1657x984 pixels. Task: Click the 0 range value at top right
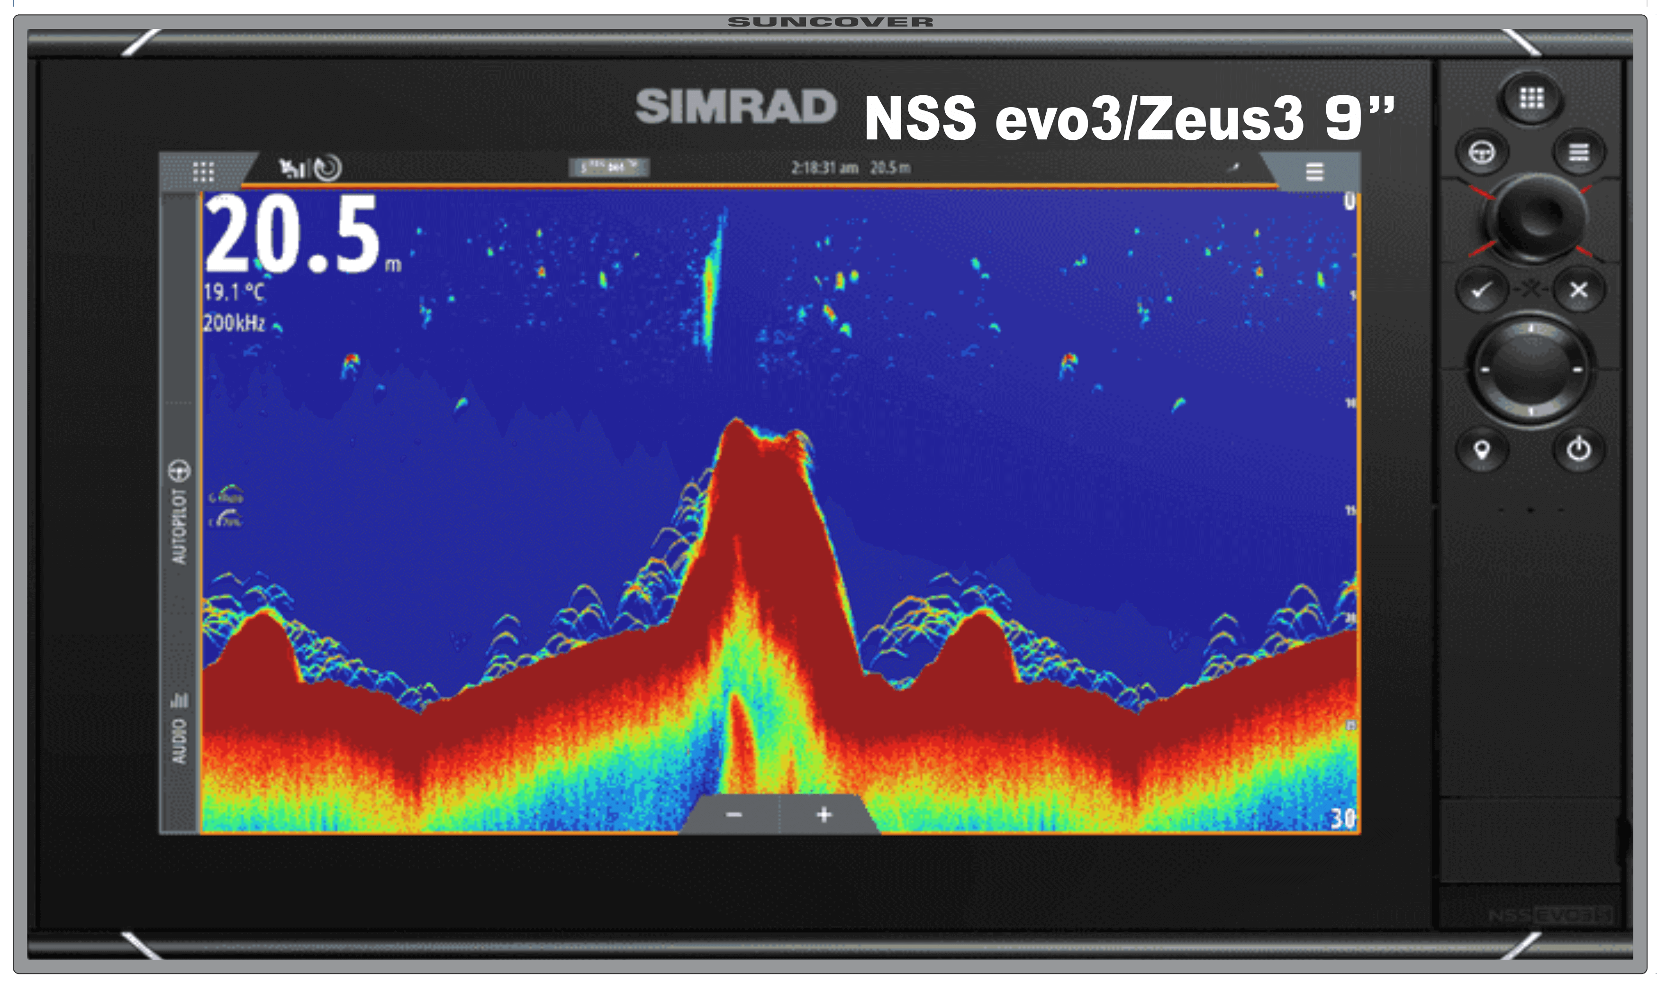pyautogui.click(x=1349, y=201)
